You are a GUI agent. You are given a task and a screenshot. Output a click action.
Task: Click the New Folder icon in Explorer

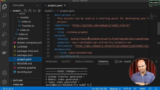tap(30, 11)
